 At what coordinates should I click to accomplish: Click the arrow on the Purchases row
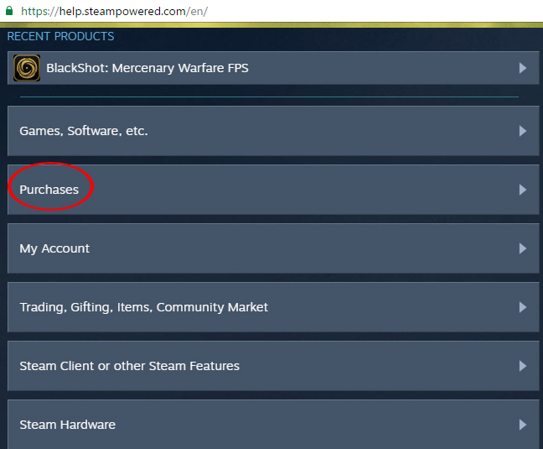(522, 190)
